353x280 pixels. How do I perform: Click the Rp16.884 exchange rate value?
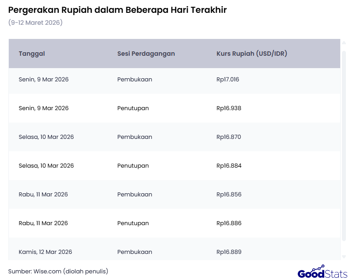point(229,166)
